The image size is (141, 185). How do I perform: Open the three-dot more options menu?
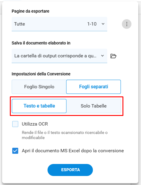pyautogui.click(x=127, y=24)
